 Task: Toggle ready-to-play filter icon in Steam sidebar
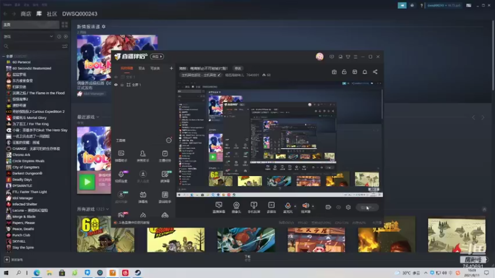click(66, 36)
